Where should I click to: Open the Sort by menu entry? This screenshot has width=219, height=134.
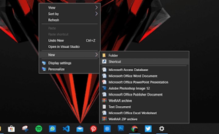[70, 14]
